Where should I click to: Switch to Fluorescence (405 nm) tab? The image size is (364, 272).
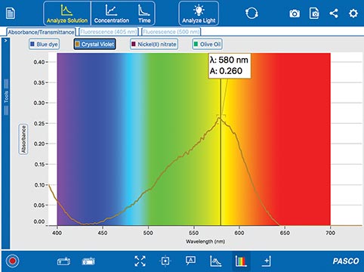109,32
